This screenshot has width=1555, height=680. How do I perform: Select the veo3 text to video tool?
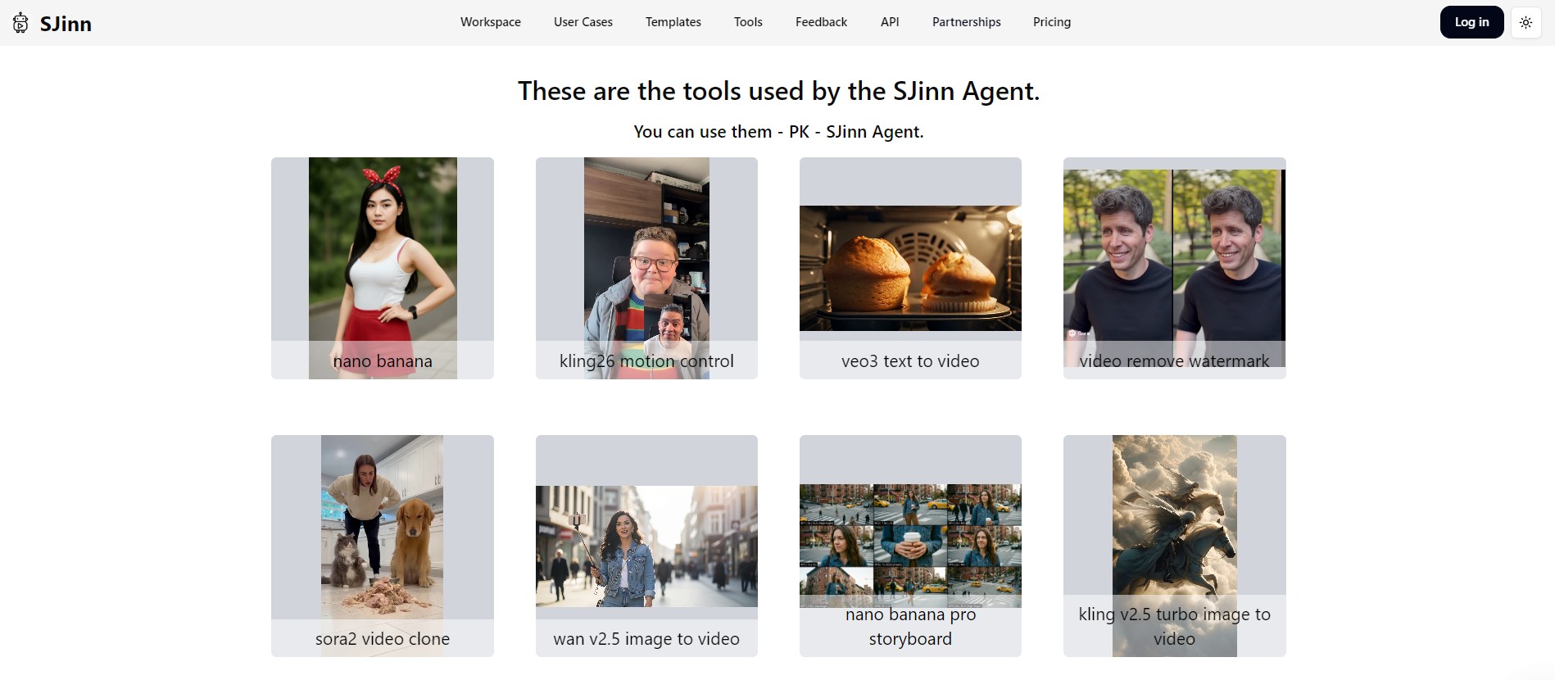click(x=910, y=268)
